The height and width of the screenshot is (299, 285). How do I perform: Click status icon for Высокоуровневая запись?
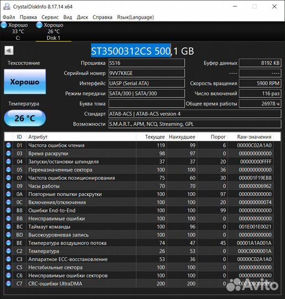click(x=8, y=235)
